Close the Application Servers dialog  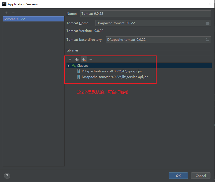click(x=210, y=4)
